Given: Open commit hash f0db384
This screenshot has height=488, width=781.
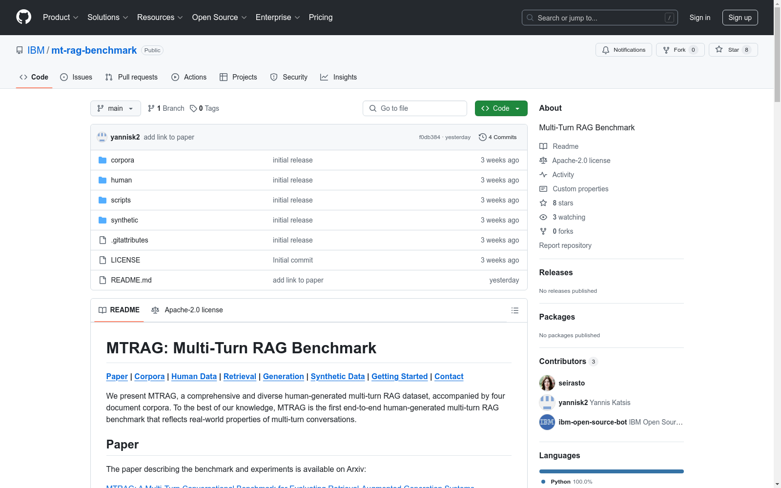Looking at the screenshot, I should pos(430,137).
